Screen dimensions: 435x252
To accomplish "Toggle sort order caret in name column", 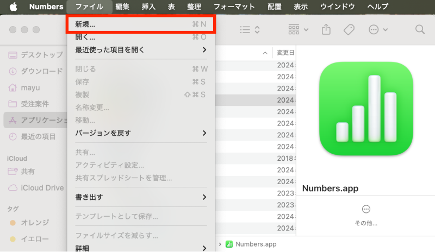I will pyautogui.click(x=265, y=53).
